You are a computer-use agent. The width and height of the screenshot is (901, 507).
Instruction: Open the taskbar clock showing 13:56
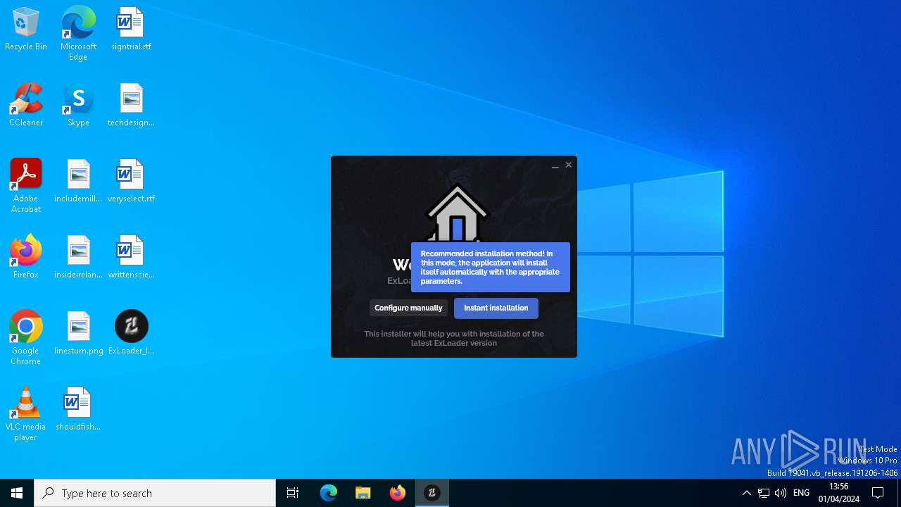click(839, 493)
